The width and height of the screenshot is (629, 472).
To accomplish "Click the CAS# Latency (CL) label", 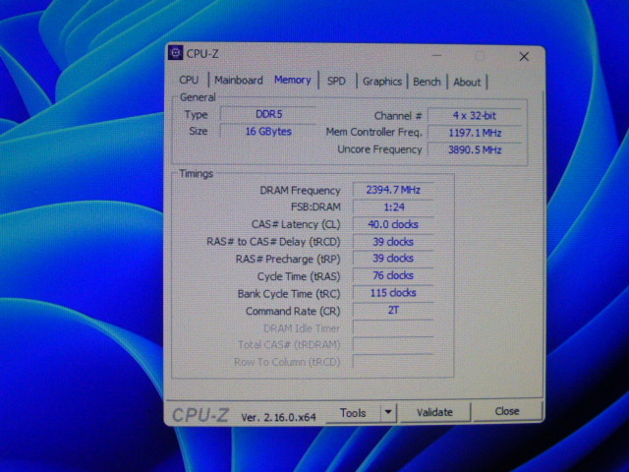I will tap(296, 224).
